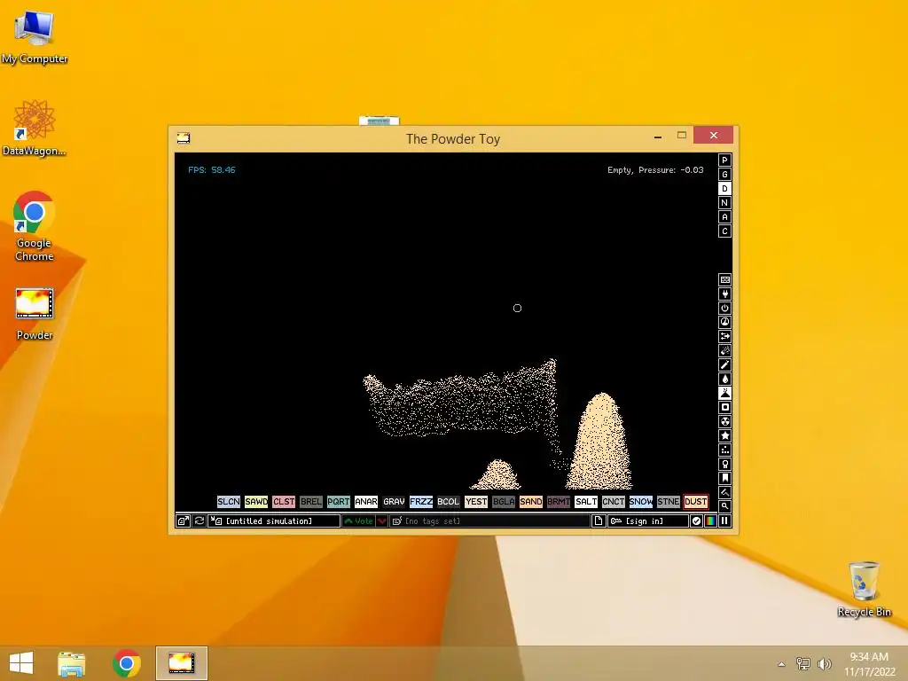Open the Decoration tools section
908x681 pixels.
[x=724, y=492]
